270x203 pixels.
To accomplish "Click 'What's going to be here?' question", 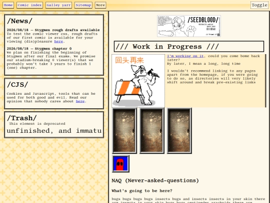I will tap(142, 191).
